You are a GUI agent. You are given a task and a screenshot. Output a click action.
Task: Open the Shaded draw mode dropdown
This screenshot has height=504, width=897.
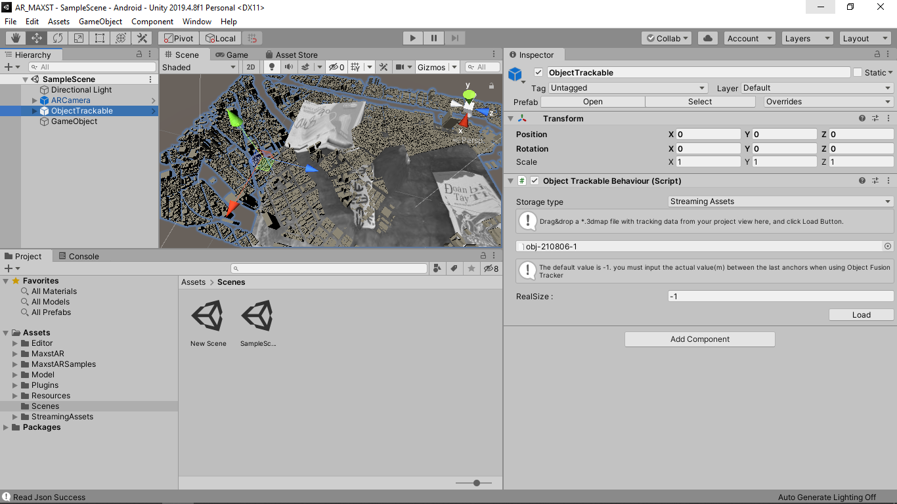coord(199,67)
